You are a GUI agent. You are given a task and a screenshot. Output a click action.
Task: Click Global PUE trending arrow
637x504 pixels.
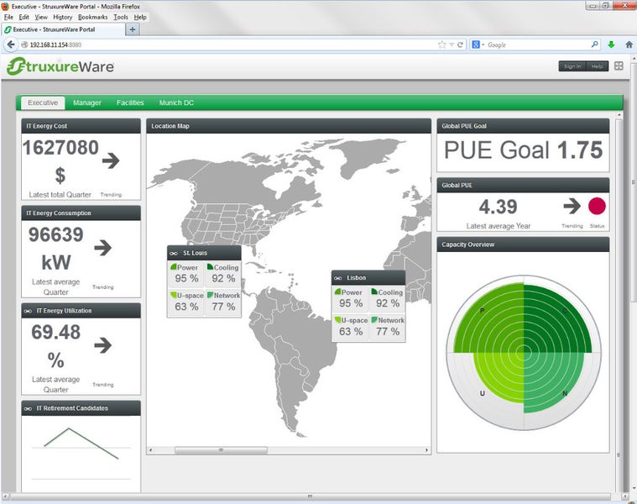(x=572, y=206)
